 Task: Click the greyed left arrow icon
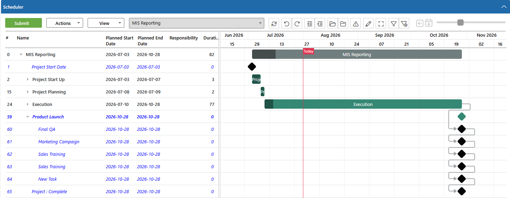pos(420,23)
